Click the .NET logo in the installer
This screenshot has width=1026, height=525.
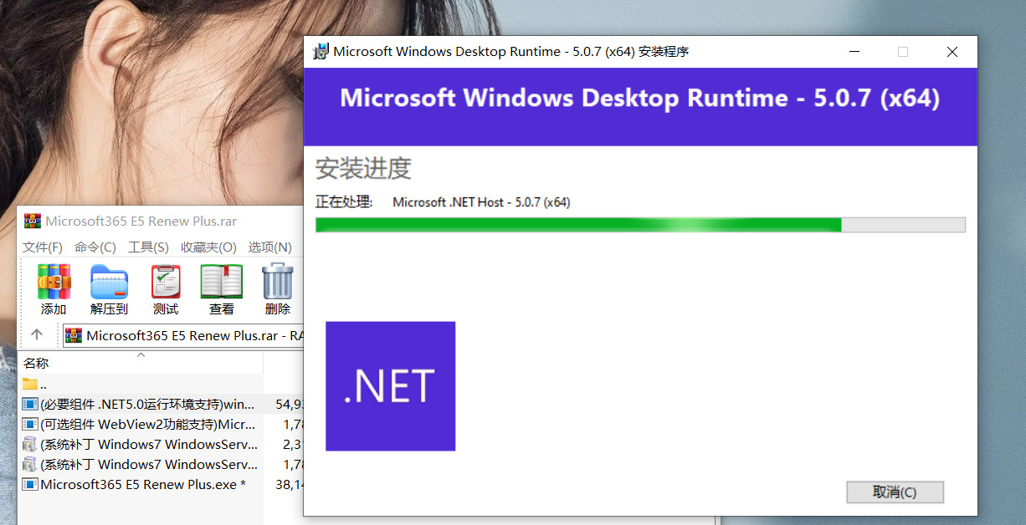[x=390, y=386]
